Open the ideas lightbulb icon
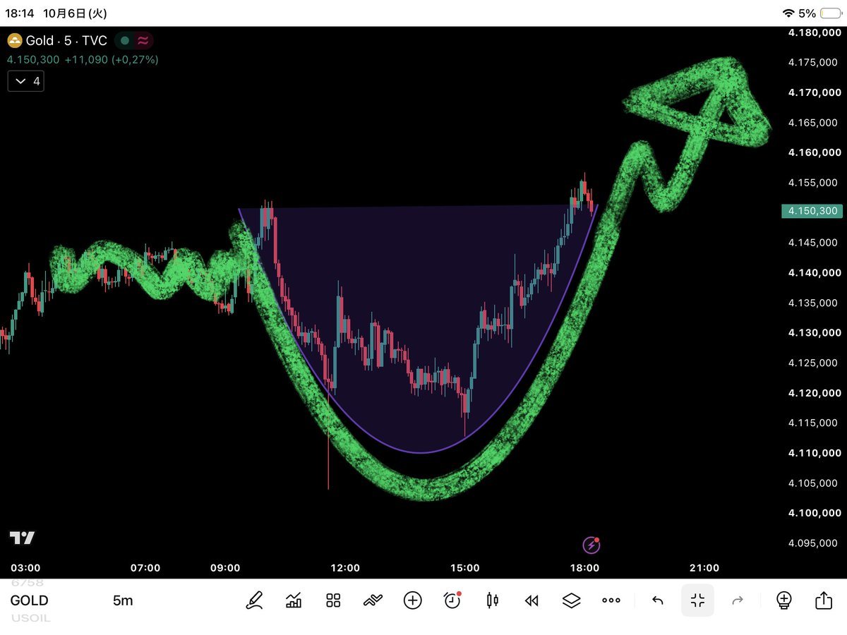 pyautogui.click(x=783, y=600)
